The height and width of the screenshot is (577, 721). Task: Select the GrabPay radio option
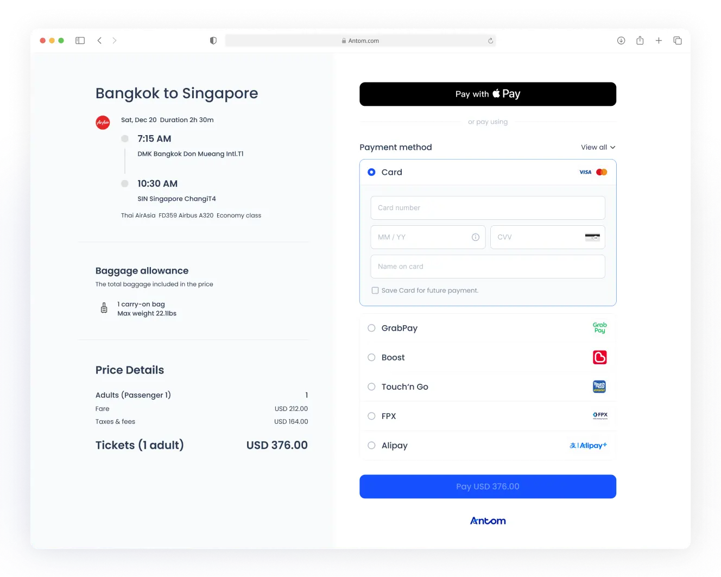click(x=371, y=328)
